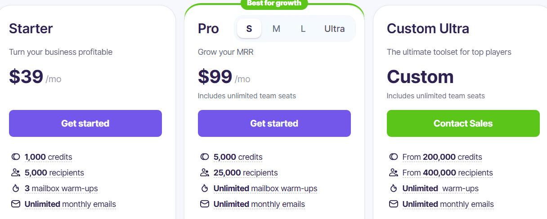Switch Pro plan to L size
This screenshot has height=219, width=547.
click(303, 29)
